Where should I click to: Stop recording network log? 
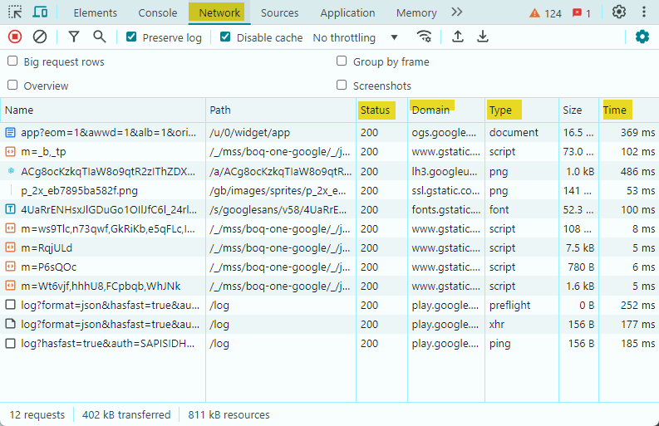[x=15, y=37]
